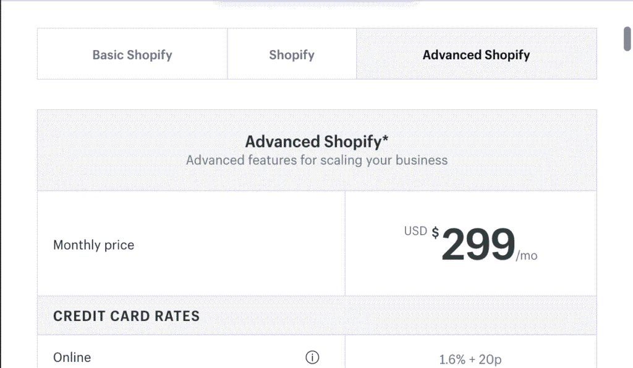The width and height of the screenshot is (633, 368).
Task: Click the /mo suffix after the price
Action: point(527,256)
